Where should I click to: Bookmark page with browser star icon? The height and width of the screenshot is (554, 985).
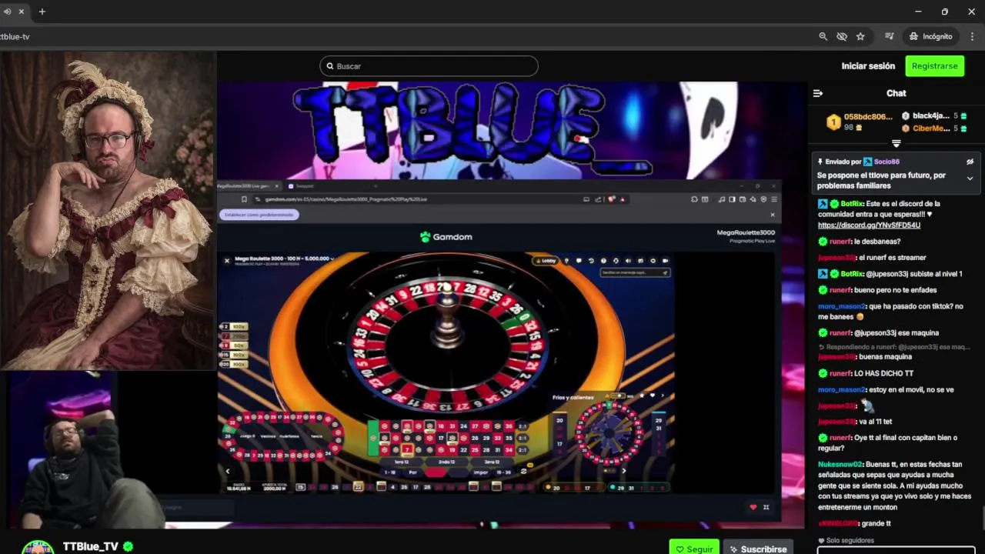pyautogui.click(x=860, y=36)
